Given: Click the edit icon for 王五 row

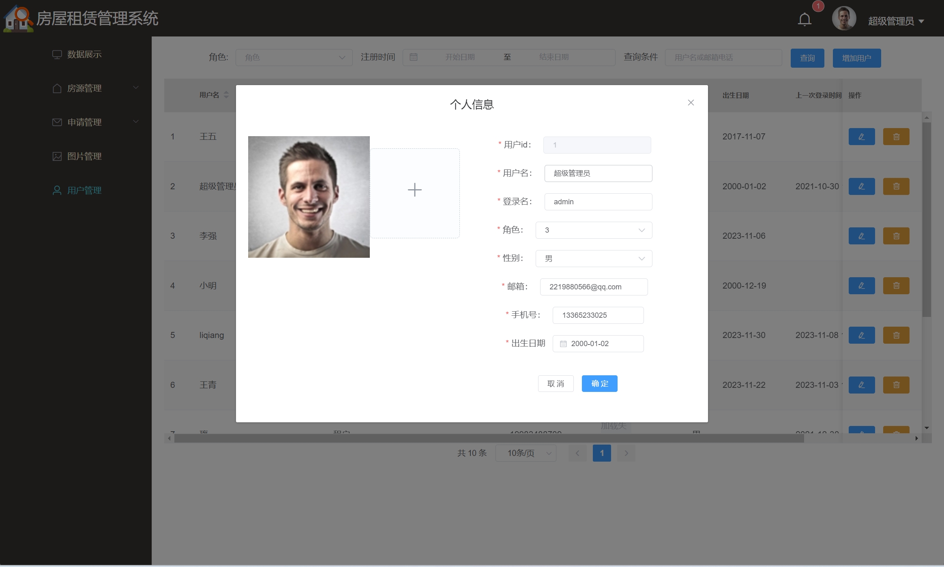Looking at the screenshot, I should click(861, 137).
